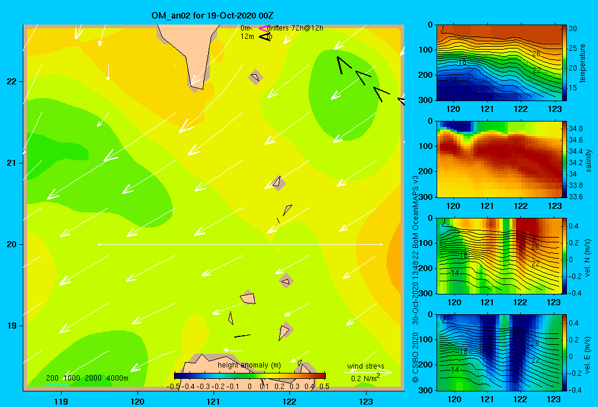Click the 14 contour label in temperature plot
The image size is (598, 407).
pos(453,80)
